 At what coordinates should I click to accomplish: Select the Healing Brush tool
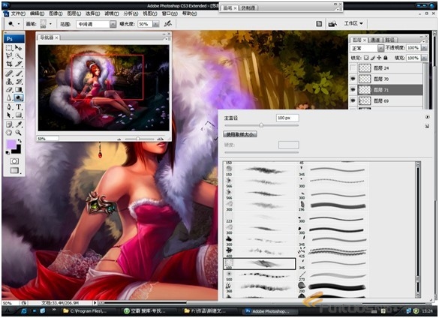coord(9,73)
